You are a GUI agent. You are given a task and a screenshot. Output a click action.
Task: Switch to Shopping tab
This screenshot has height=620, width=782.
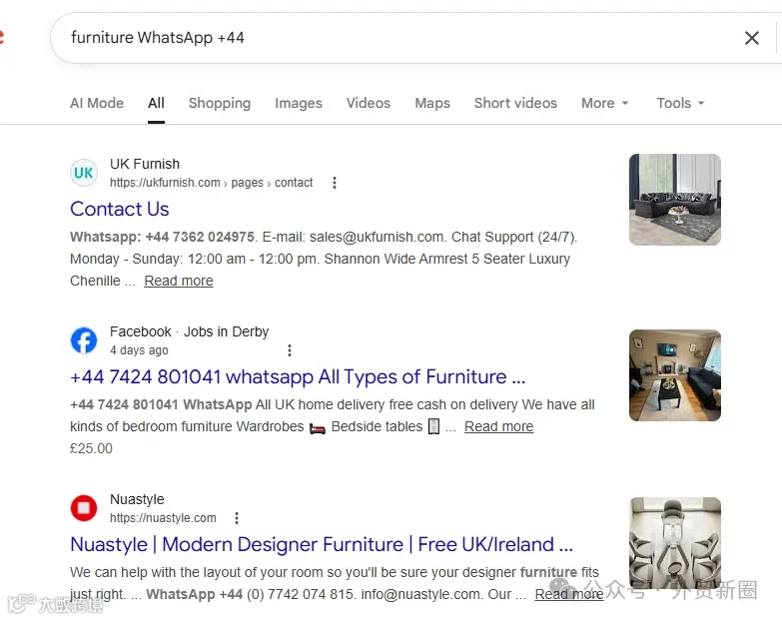220,103
